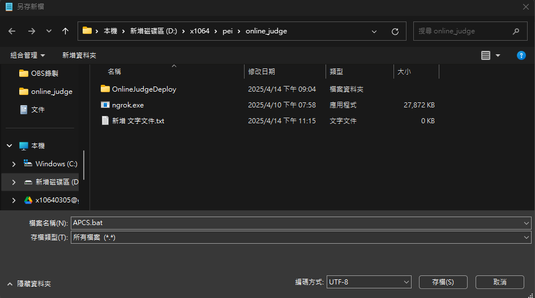Go forward with the arrow button
The height and width of the screenshot is (298, 535).
tap(32, 31)
